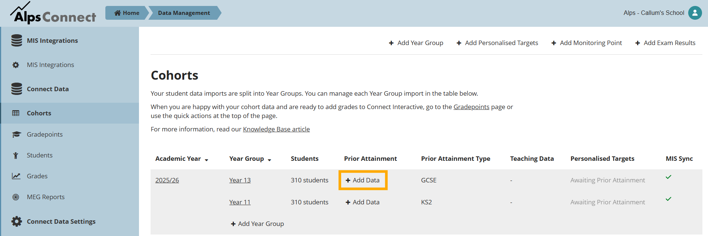Click the Grades chart icon

click(16, 176)
